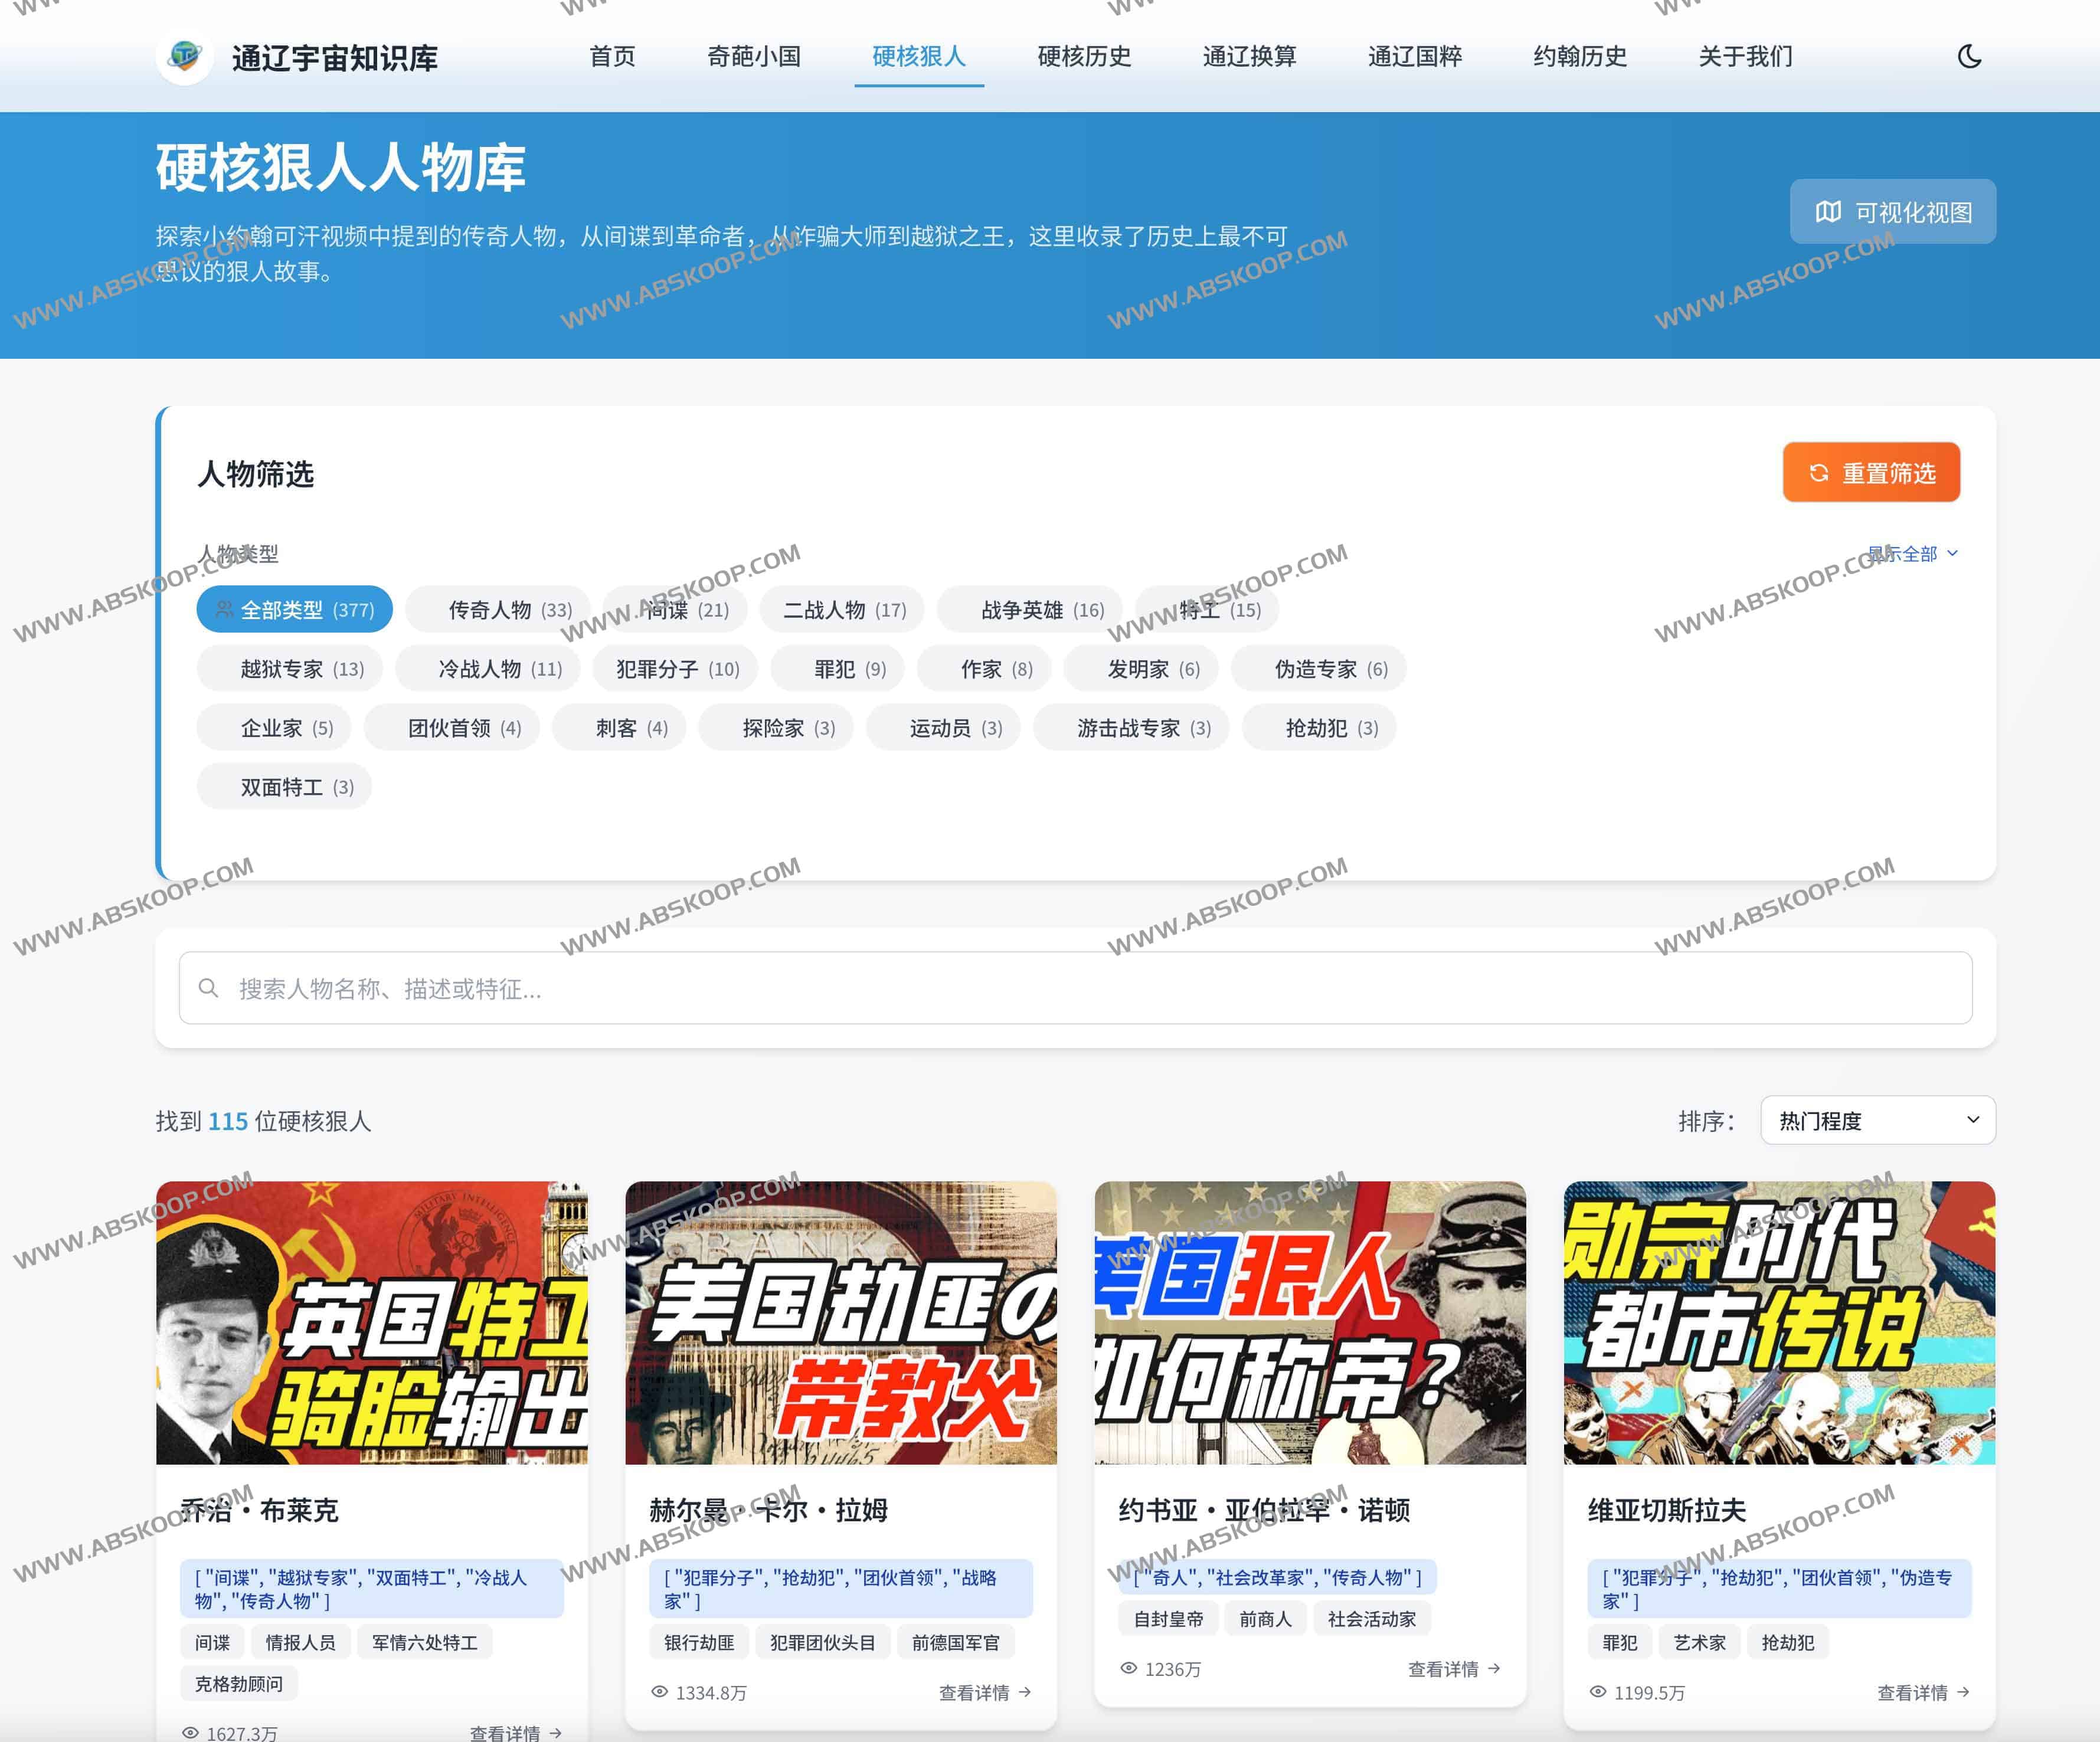Select the 二战人物 filter chip
Viewport: 2100px width, 1742px height.
tap(842, 609)
